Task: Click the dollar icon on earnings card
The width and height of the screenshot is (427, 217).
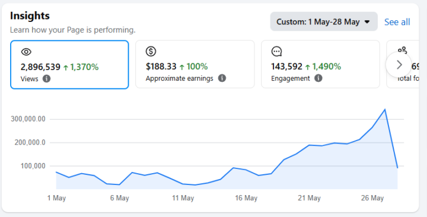Action: (x=151, y=51)
